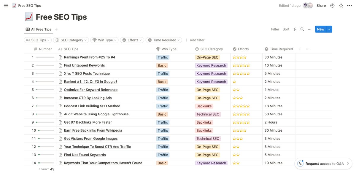Switch to the All Free Tips tab
The height and width of the screenshot is (173, 356).
point(38,29)
